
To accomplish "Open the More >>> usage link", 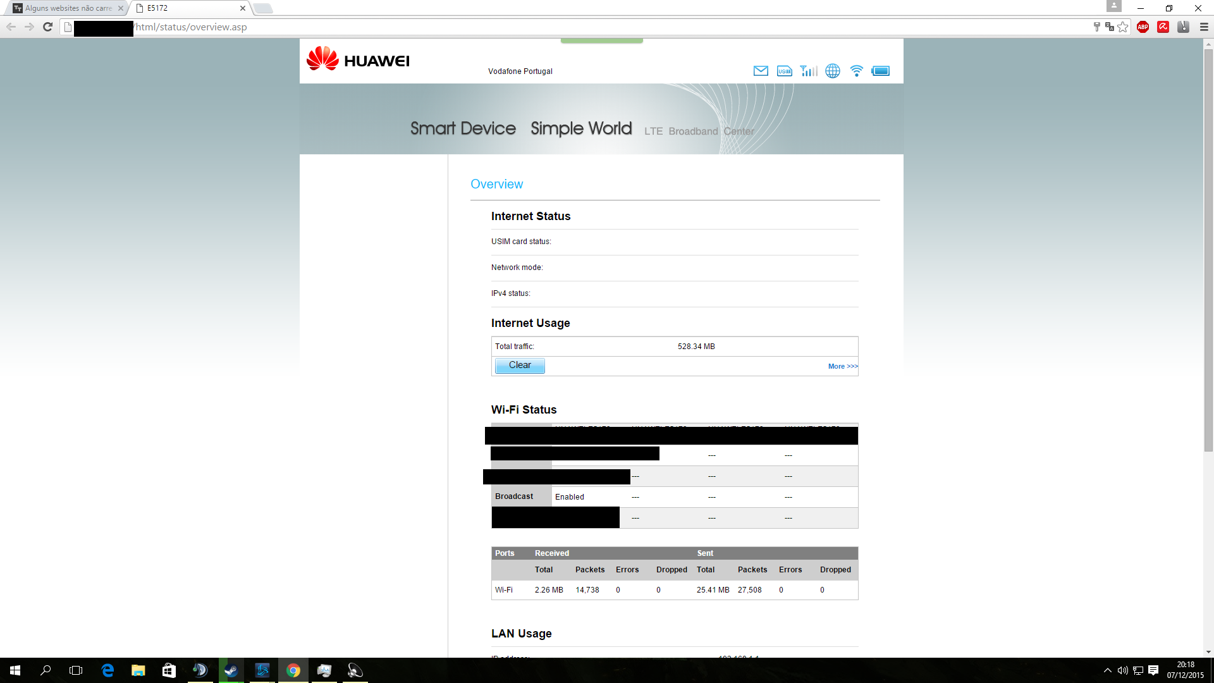I will [x=843, y=366].
